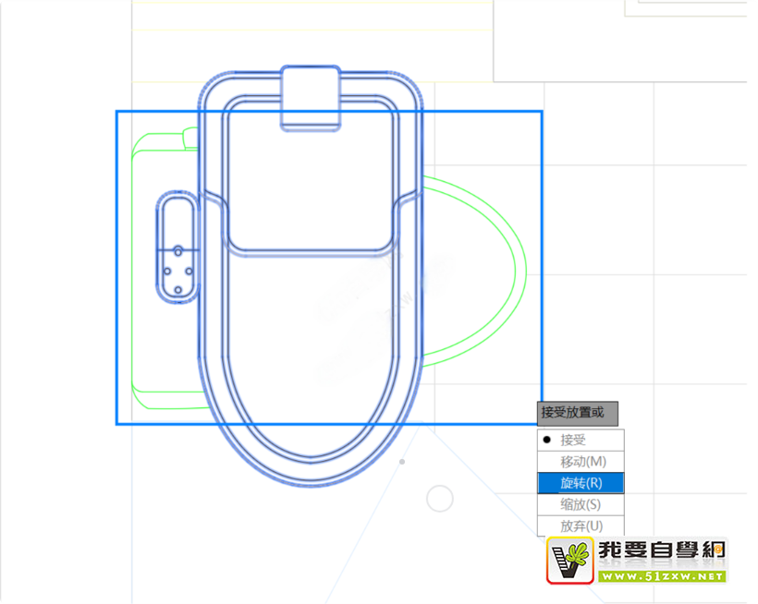The height and width of the screenshot is (604, 758).
Task: Pick the 缩放(S) scale option
Action: (x=581, y=504)
